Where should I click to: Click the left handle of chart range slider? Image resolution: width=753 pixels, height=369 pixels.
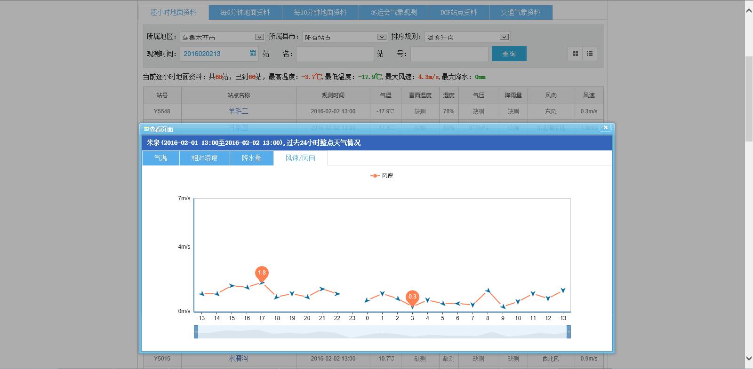coord(196,332)
